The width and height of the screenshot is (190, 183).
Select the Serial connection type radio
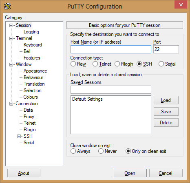161,64
